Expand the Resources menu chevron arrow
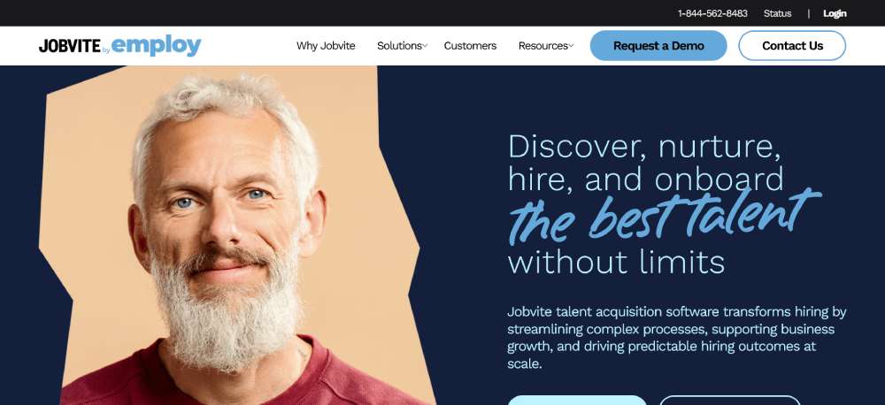885x405 pixels. click(x=571, y=46)
